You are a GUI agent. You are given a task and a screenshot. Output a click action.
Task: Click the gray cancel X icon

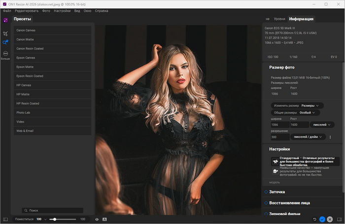pyautogui.click(x=330, y=219)
